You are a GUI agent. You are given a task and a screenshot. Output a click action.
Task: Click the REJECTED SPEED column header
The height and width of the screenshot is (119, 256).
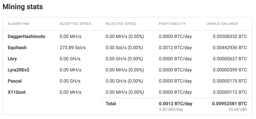121,24
